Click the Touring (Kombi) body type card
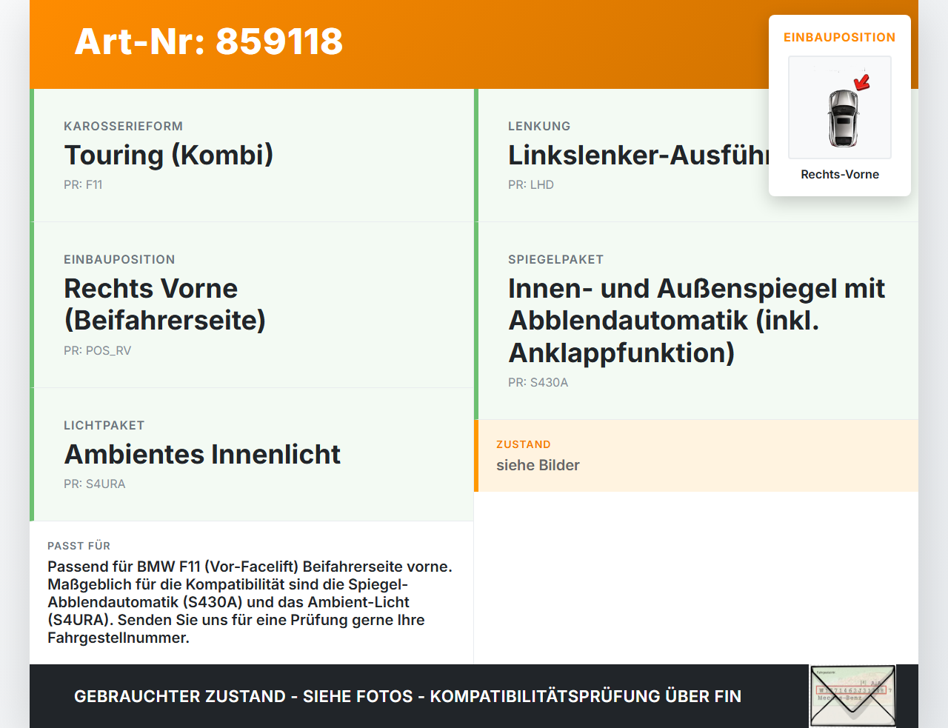The image size is (948, 728). tap(252, 156)
